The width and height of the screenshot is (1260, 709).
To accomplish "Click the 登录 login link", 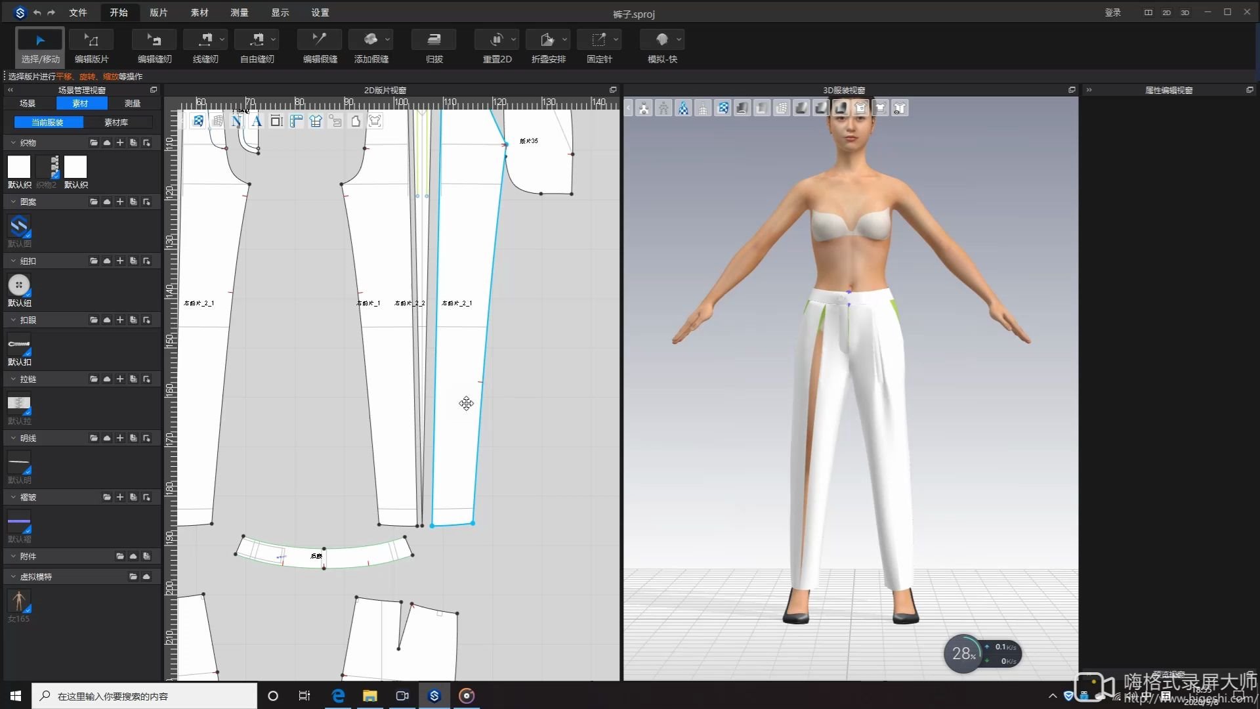I will [1113, 12].
